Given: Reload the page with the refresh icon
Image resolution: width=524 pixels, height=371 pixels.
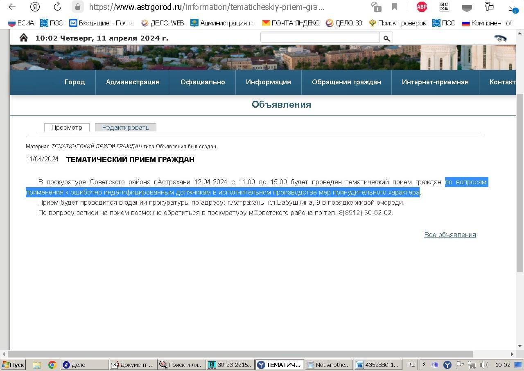Looking at the screenshot, I should (57, 7).
